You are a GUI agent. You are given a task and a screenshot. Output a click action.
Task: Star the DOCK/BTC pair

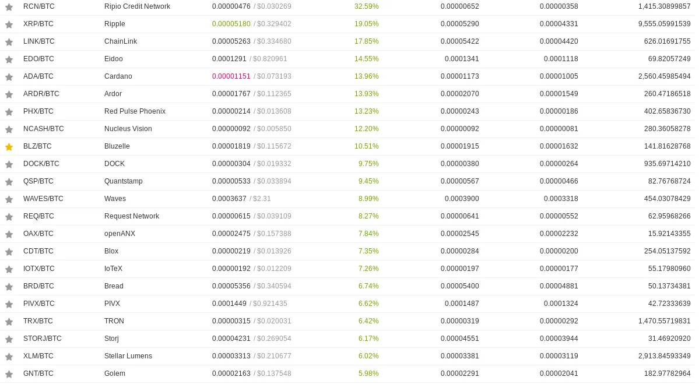(9, 164)
